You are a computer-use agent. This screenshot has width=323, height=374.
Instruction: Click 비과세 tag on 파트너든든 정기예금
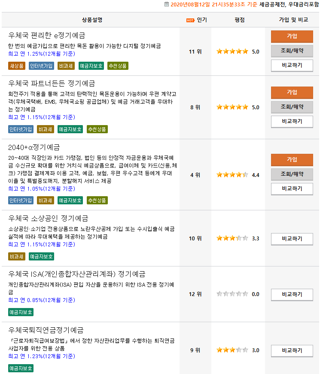[46, 129]
